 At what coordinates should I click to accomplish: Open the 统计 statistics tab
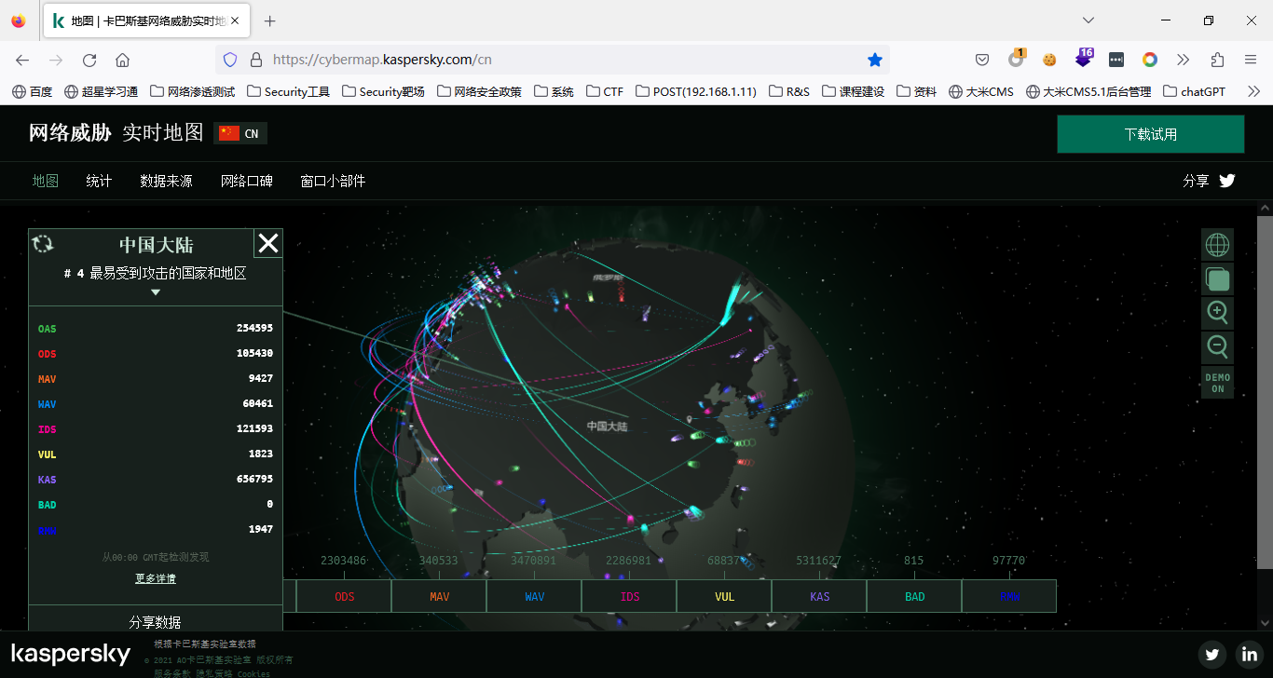99,181
